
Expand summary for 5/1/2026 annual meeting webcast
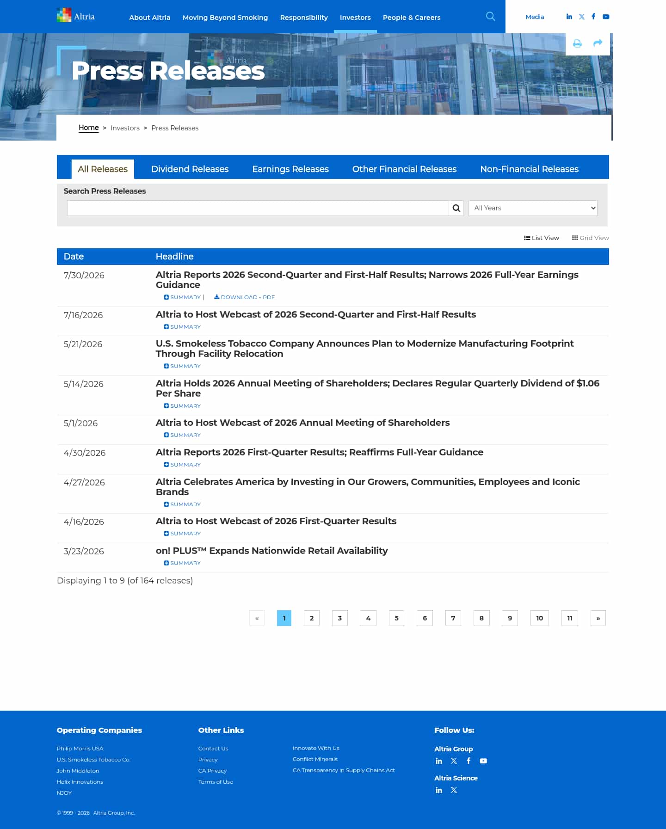point(182,435)
